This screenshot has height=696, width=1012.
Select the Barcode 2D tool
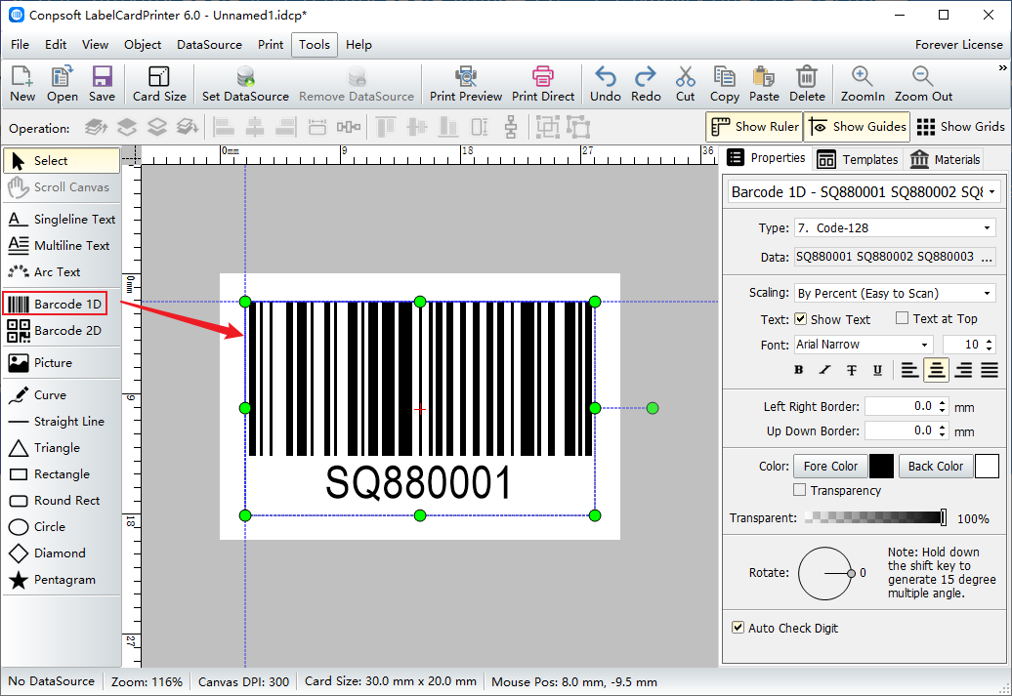[x=62, y=331]
